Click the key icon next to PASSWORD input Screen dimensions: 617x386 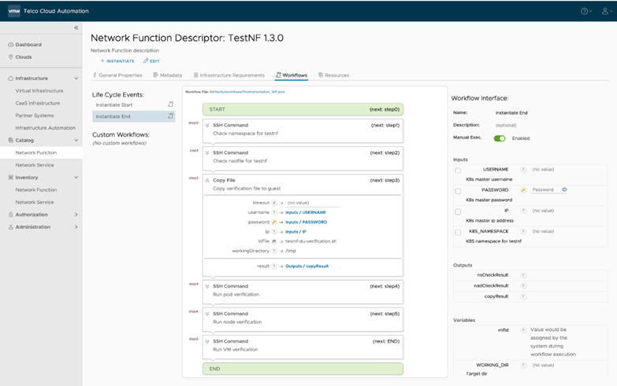click(523, 190)
